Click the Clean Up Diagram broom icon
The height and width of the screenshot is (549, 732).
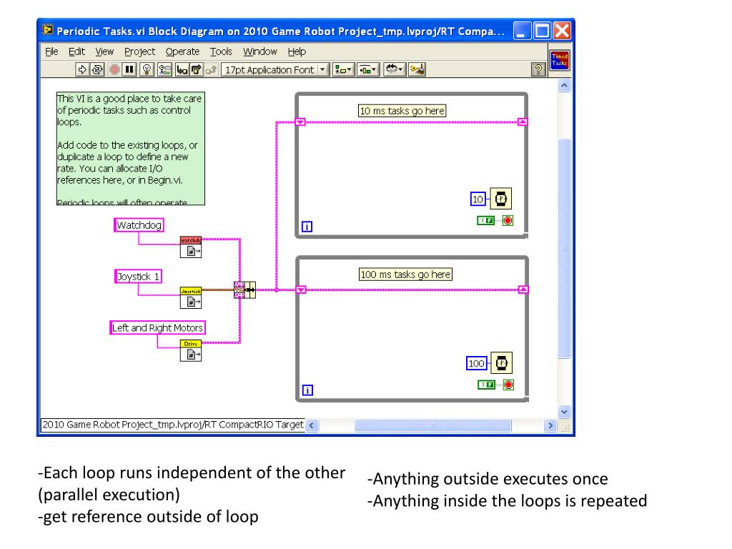tap(417, 69)
